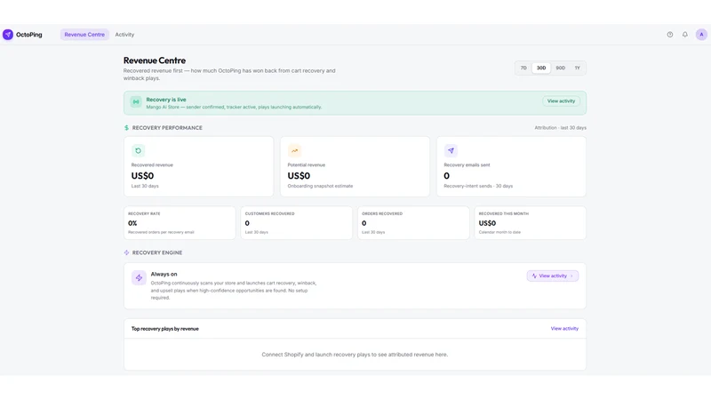Click the Recovery Engine section label
711x400 pixels.
[157, 252]
